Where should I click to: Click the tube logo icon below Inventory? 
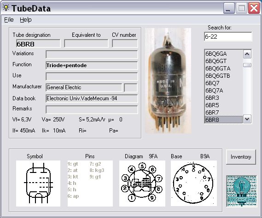click(x=241, y=191)
